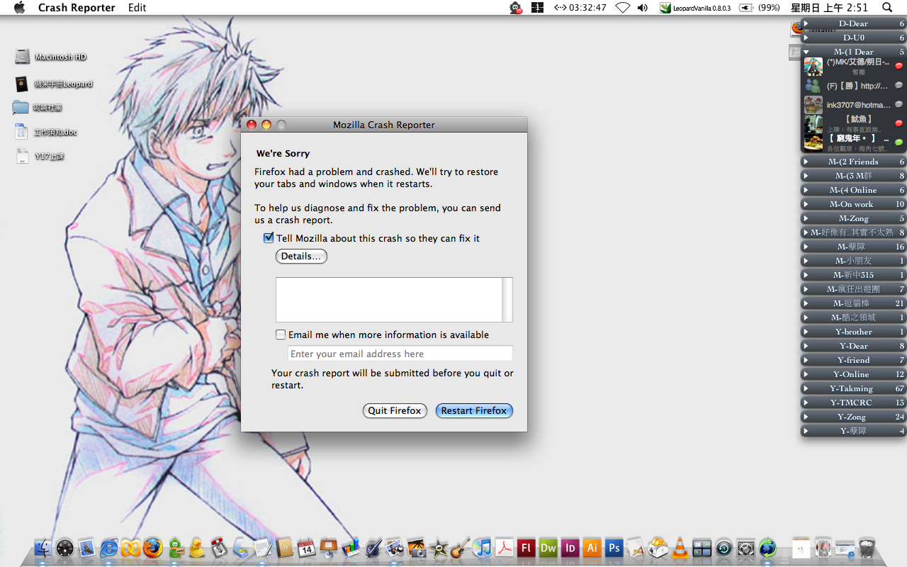907x567 pixels.
Task: Select the (F)【勝】 contact in buddy list
Action: 854,86
